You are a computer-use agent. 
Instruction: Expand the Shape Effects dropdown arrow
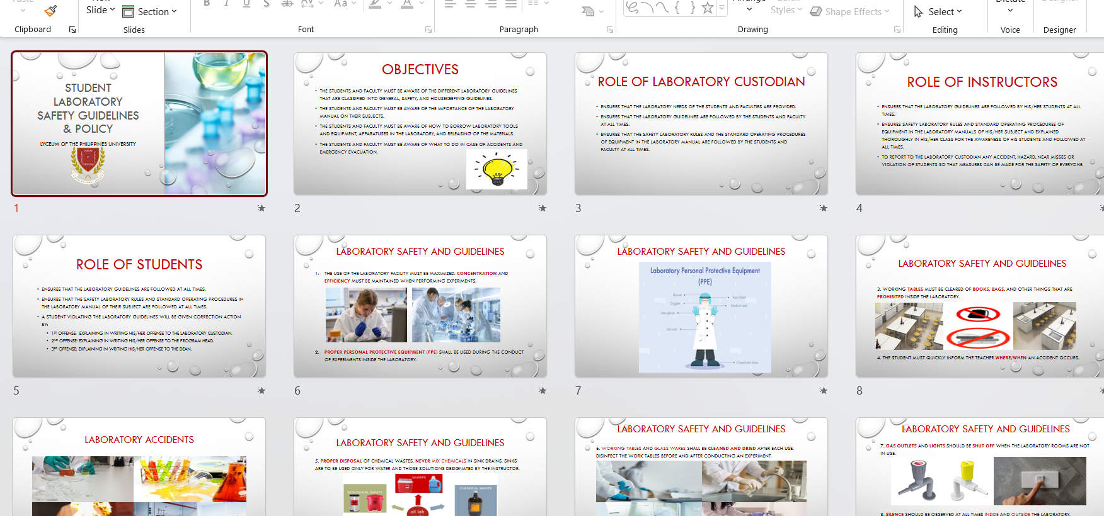887,11
